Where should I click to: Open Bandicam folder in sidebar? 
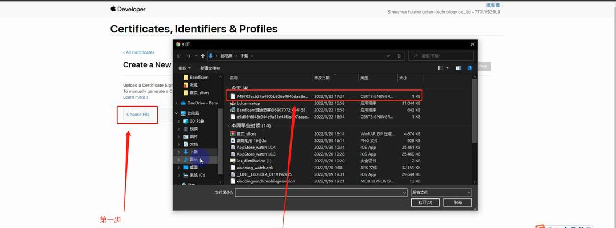click(x=196, y=77)
